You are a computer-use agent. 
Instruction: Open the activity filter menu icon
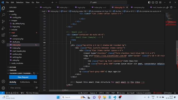(37, 88)
